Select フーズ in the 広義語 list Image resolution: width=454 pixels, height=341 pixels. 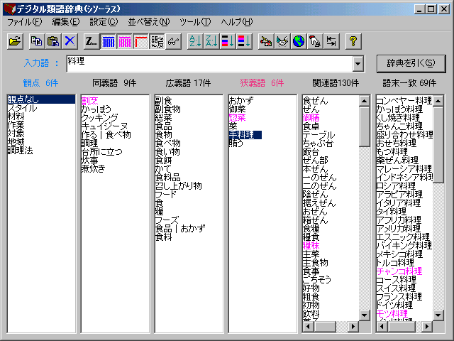pyautogui.click(x=167, y=220)
